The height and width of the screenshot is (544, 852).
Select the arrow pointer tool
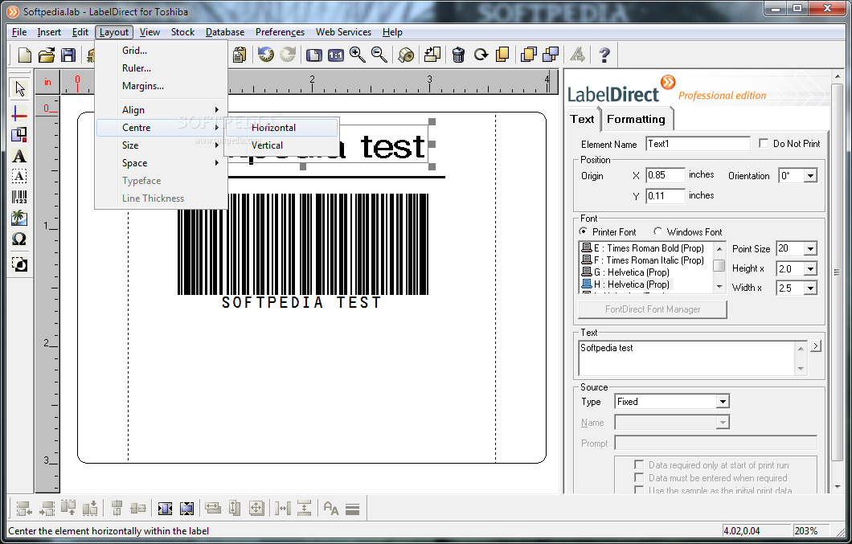pyautogui.click(x=19, y=88)
